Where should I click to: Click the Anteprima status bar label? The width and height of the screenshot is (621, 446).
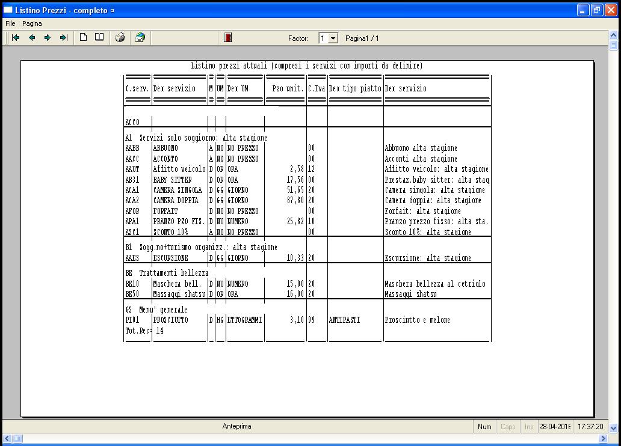pos(237,426)
